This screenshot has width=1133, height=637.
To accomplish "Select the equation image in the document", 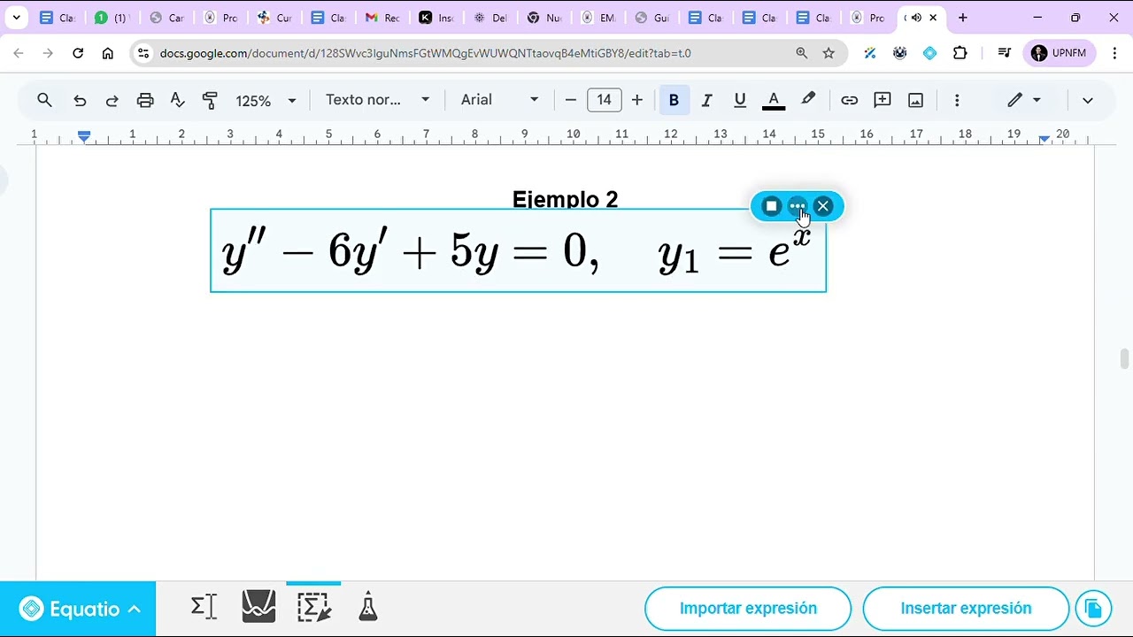I will click(x=518, y=251).
